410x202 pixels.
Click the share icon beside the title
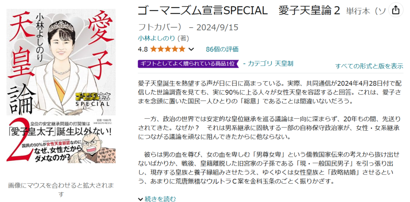[396, 10]
